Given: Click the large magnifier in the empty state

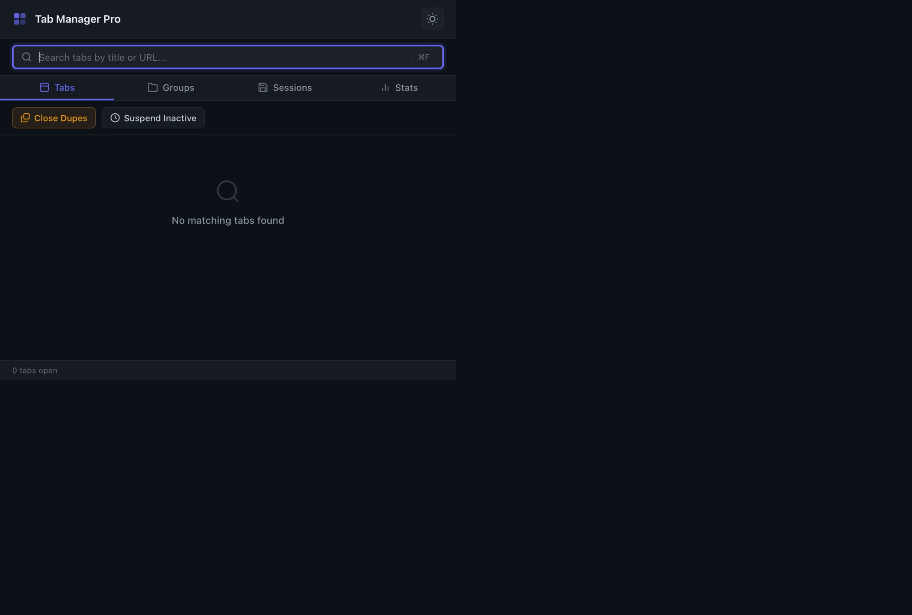Looking at the screenshot, I should pyautogui.click(x=228, y=191).
